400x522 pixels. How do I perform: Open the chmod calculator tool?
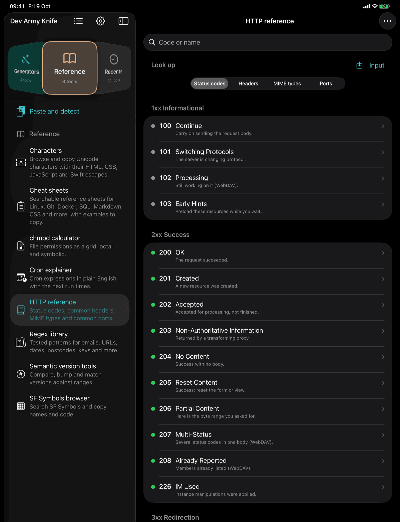69,246
